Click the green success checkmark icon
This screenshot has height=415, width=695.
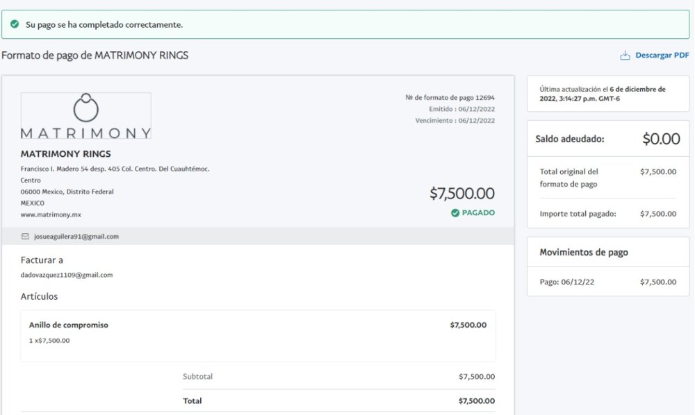point(15,24)
